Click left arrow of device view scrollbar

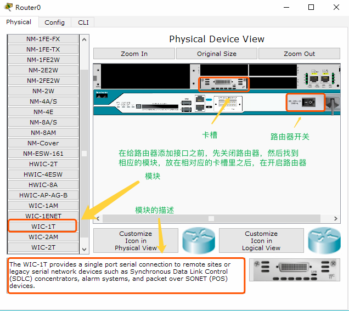click(x=98, y=219)
